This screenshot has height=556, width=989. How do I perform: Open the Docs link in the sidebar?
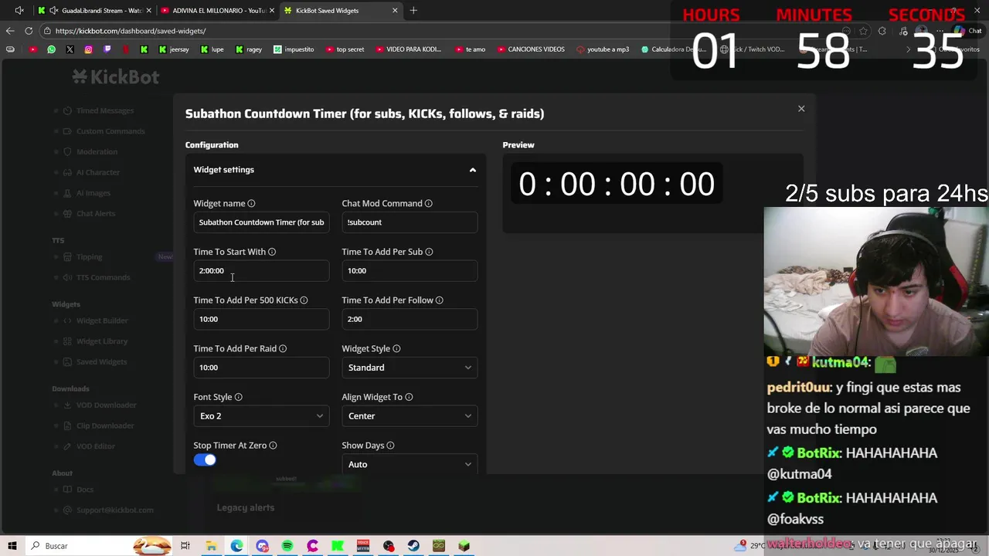pos(84,490)
